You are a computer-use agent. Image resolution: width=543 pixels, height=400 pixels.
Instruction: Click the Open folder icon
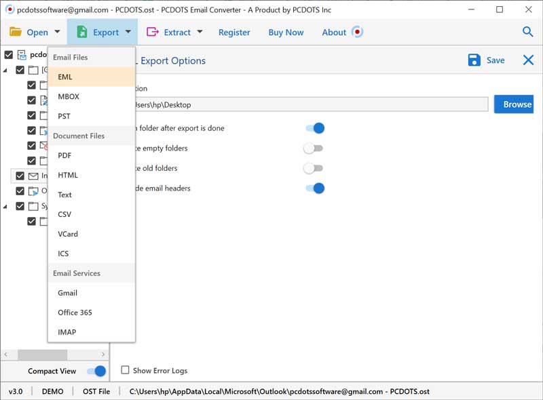tap(16, 32)
